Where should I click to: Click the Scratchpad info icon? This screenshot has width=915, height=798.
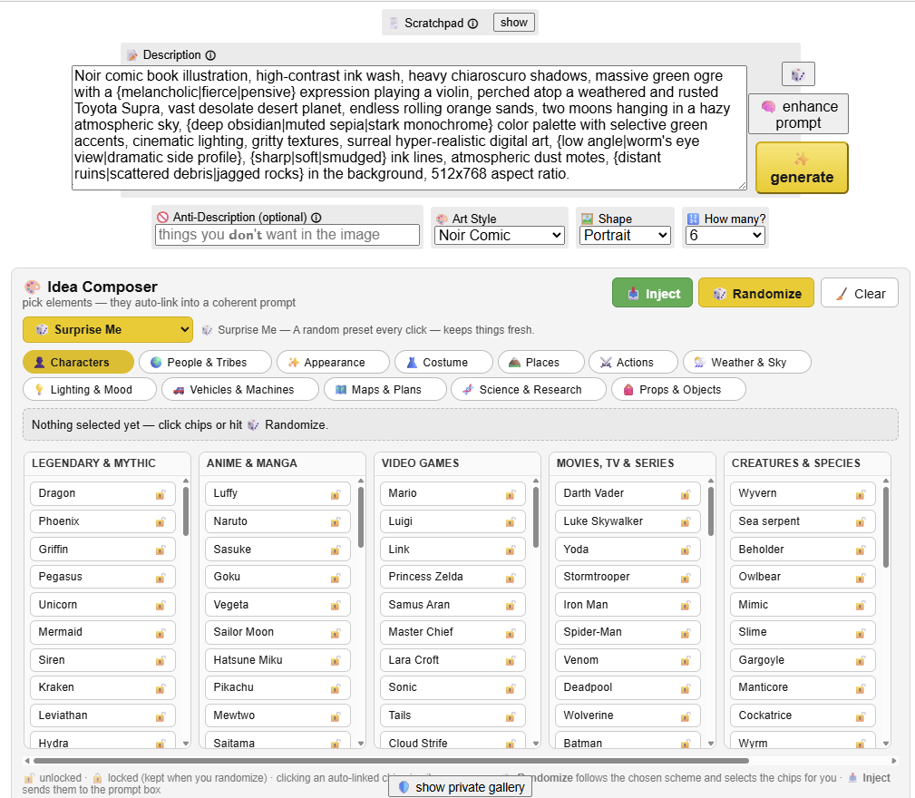(472, 24)
